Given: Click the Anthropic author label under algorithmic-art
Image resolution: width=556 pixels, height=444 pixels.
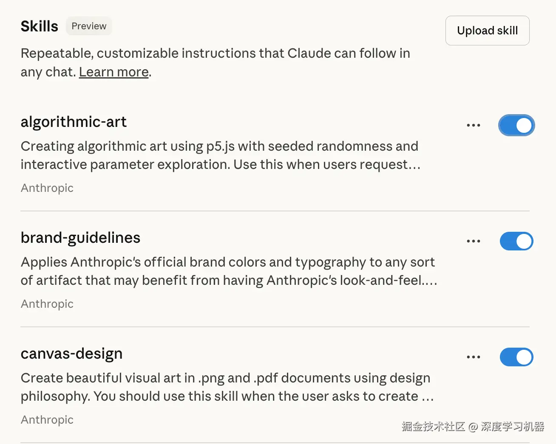Looking at the screenshot, I should tap(47, 188).
